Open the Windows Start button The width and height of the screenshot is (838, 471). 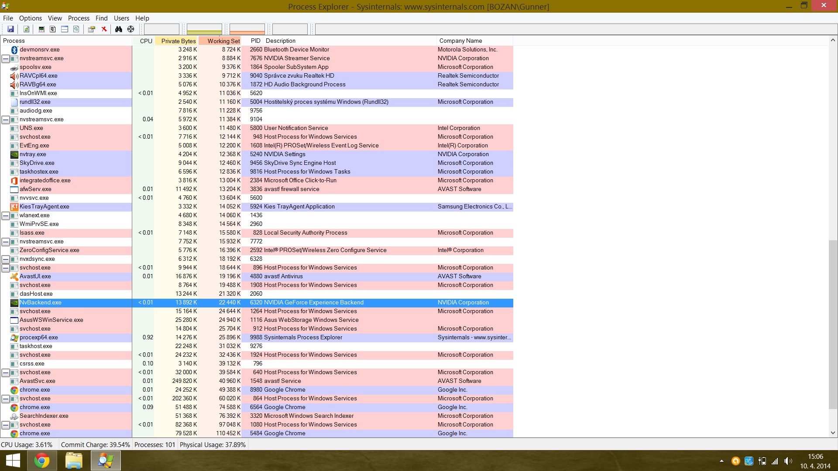[x=13, y=461]
